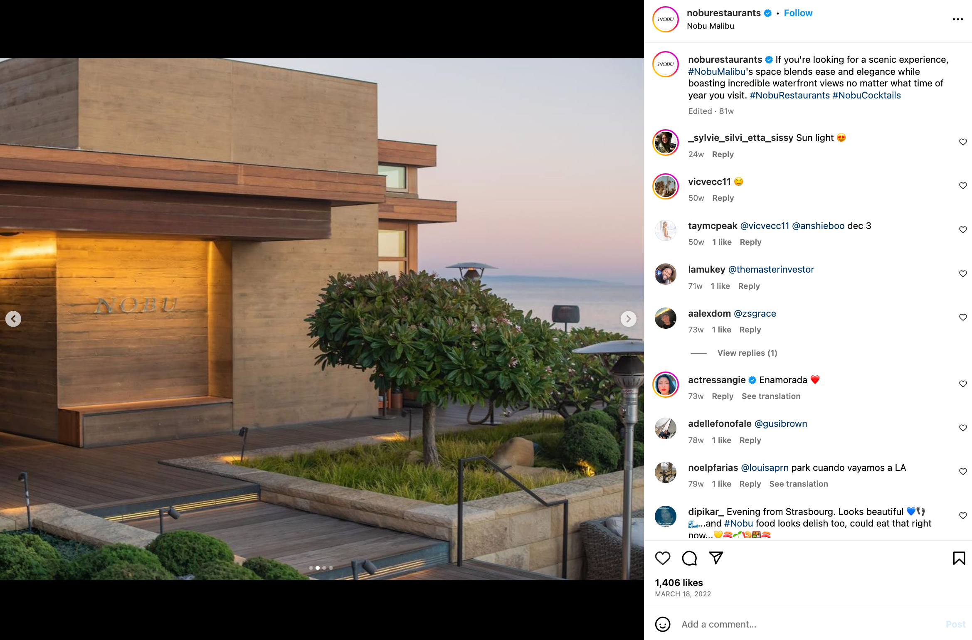Open the Nobu Malibu location link
The image size is (972, 640).
710,26
